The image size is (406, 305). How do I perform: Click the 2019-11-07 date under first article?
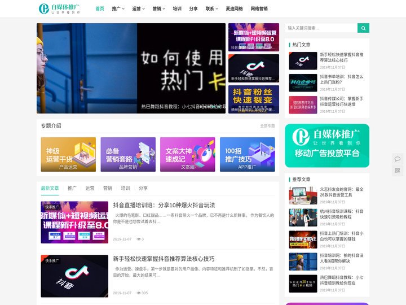[x=122, y=239]
